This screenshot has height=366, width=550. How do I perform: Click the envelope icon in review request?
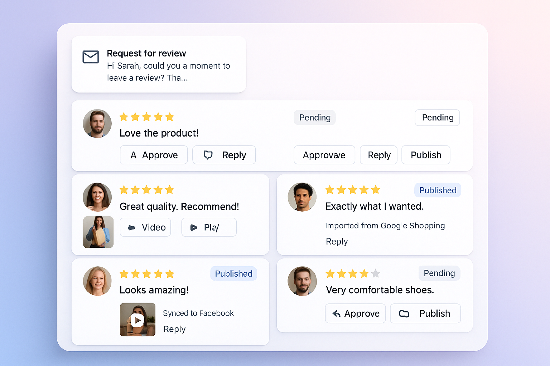(91, 57)
